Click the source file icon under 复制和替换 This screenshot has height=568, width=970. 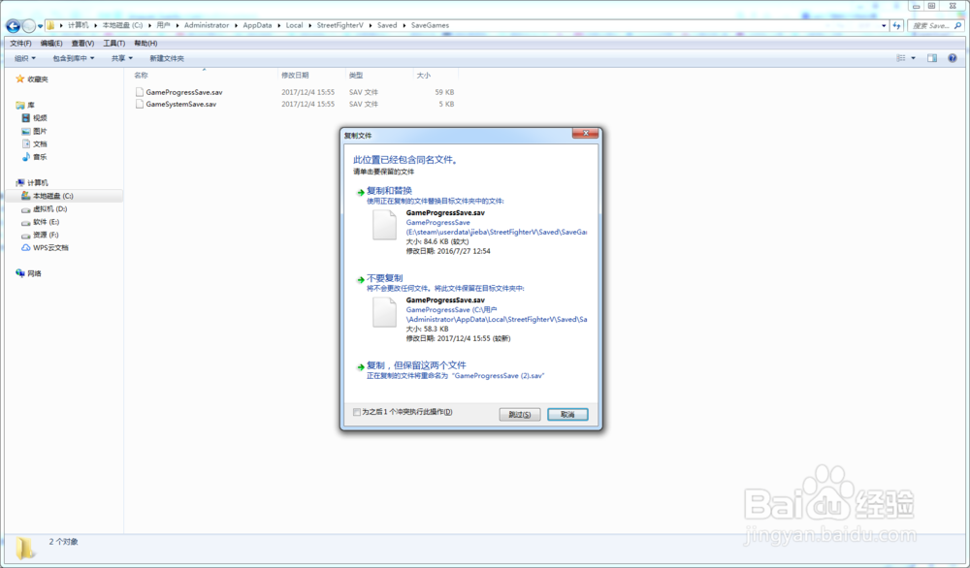coord(384,225)
